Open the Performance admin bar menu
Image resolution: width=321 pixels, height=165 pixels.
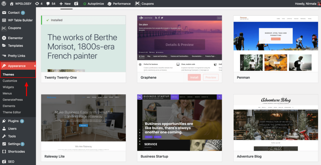(119, 3)
